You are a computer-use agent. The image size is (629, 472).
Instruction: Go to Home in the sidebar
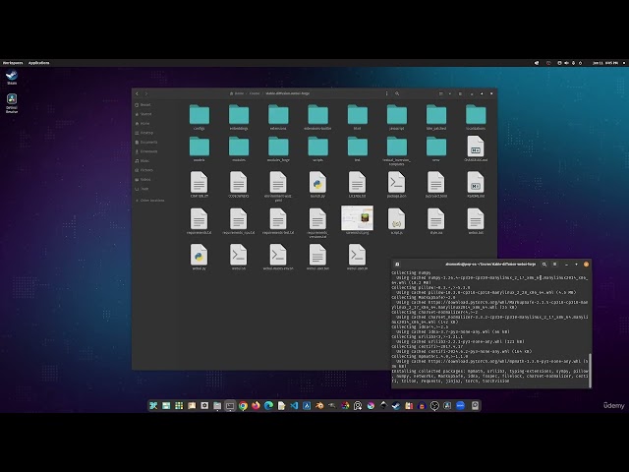[x=143, y=123]
